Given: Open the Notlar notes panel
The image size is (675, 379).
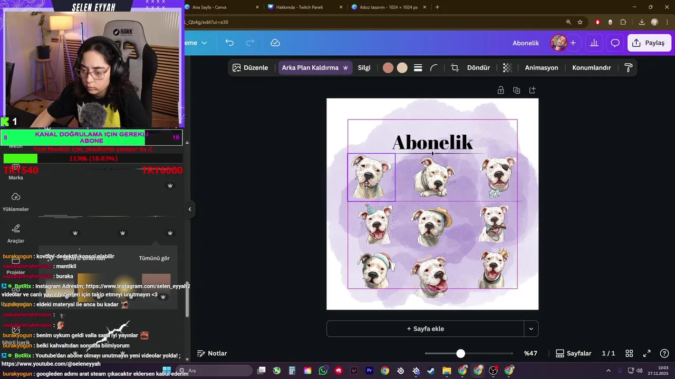Looking at the screenshot, I should [212, 353].
